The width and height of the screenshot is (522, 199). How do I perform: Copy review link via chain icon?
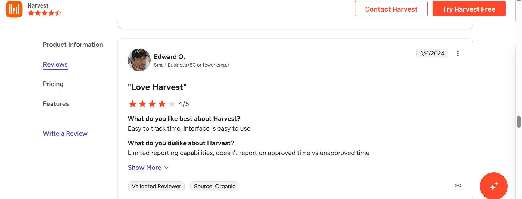pos(458,185)
